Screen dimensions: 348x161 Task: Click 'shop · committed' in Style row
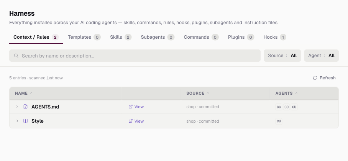(203, 121)
